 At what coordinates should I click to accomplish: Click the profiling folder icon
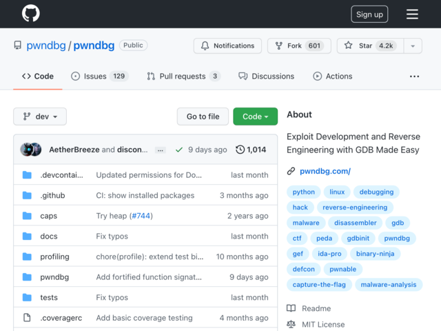(x=27, y=257)
